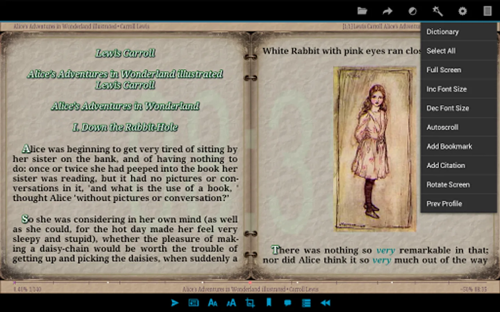Choose Inc Font Size menu entry
Screen dimensions: 500x312
point(459,89)
